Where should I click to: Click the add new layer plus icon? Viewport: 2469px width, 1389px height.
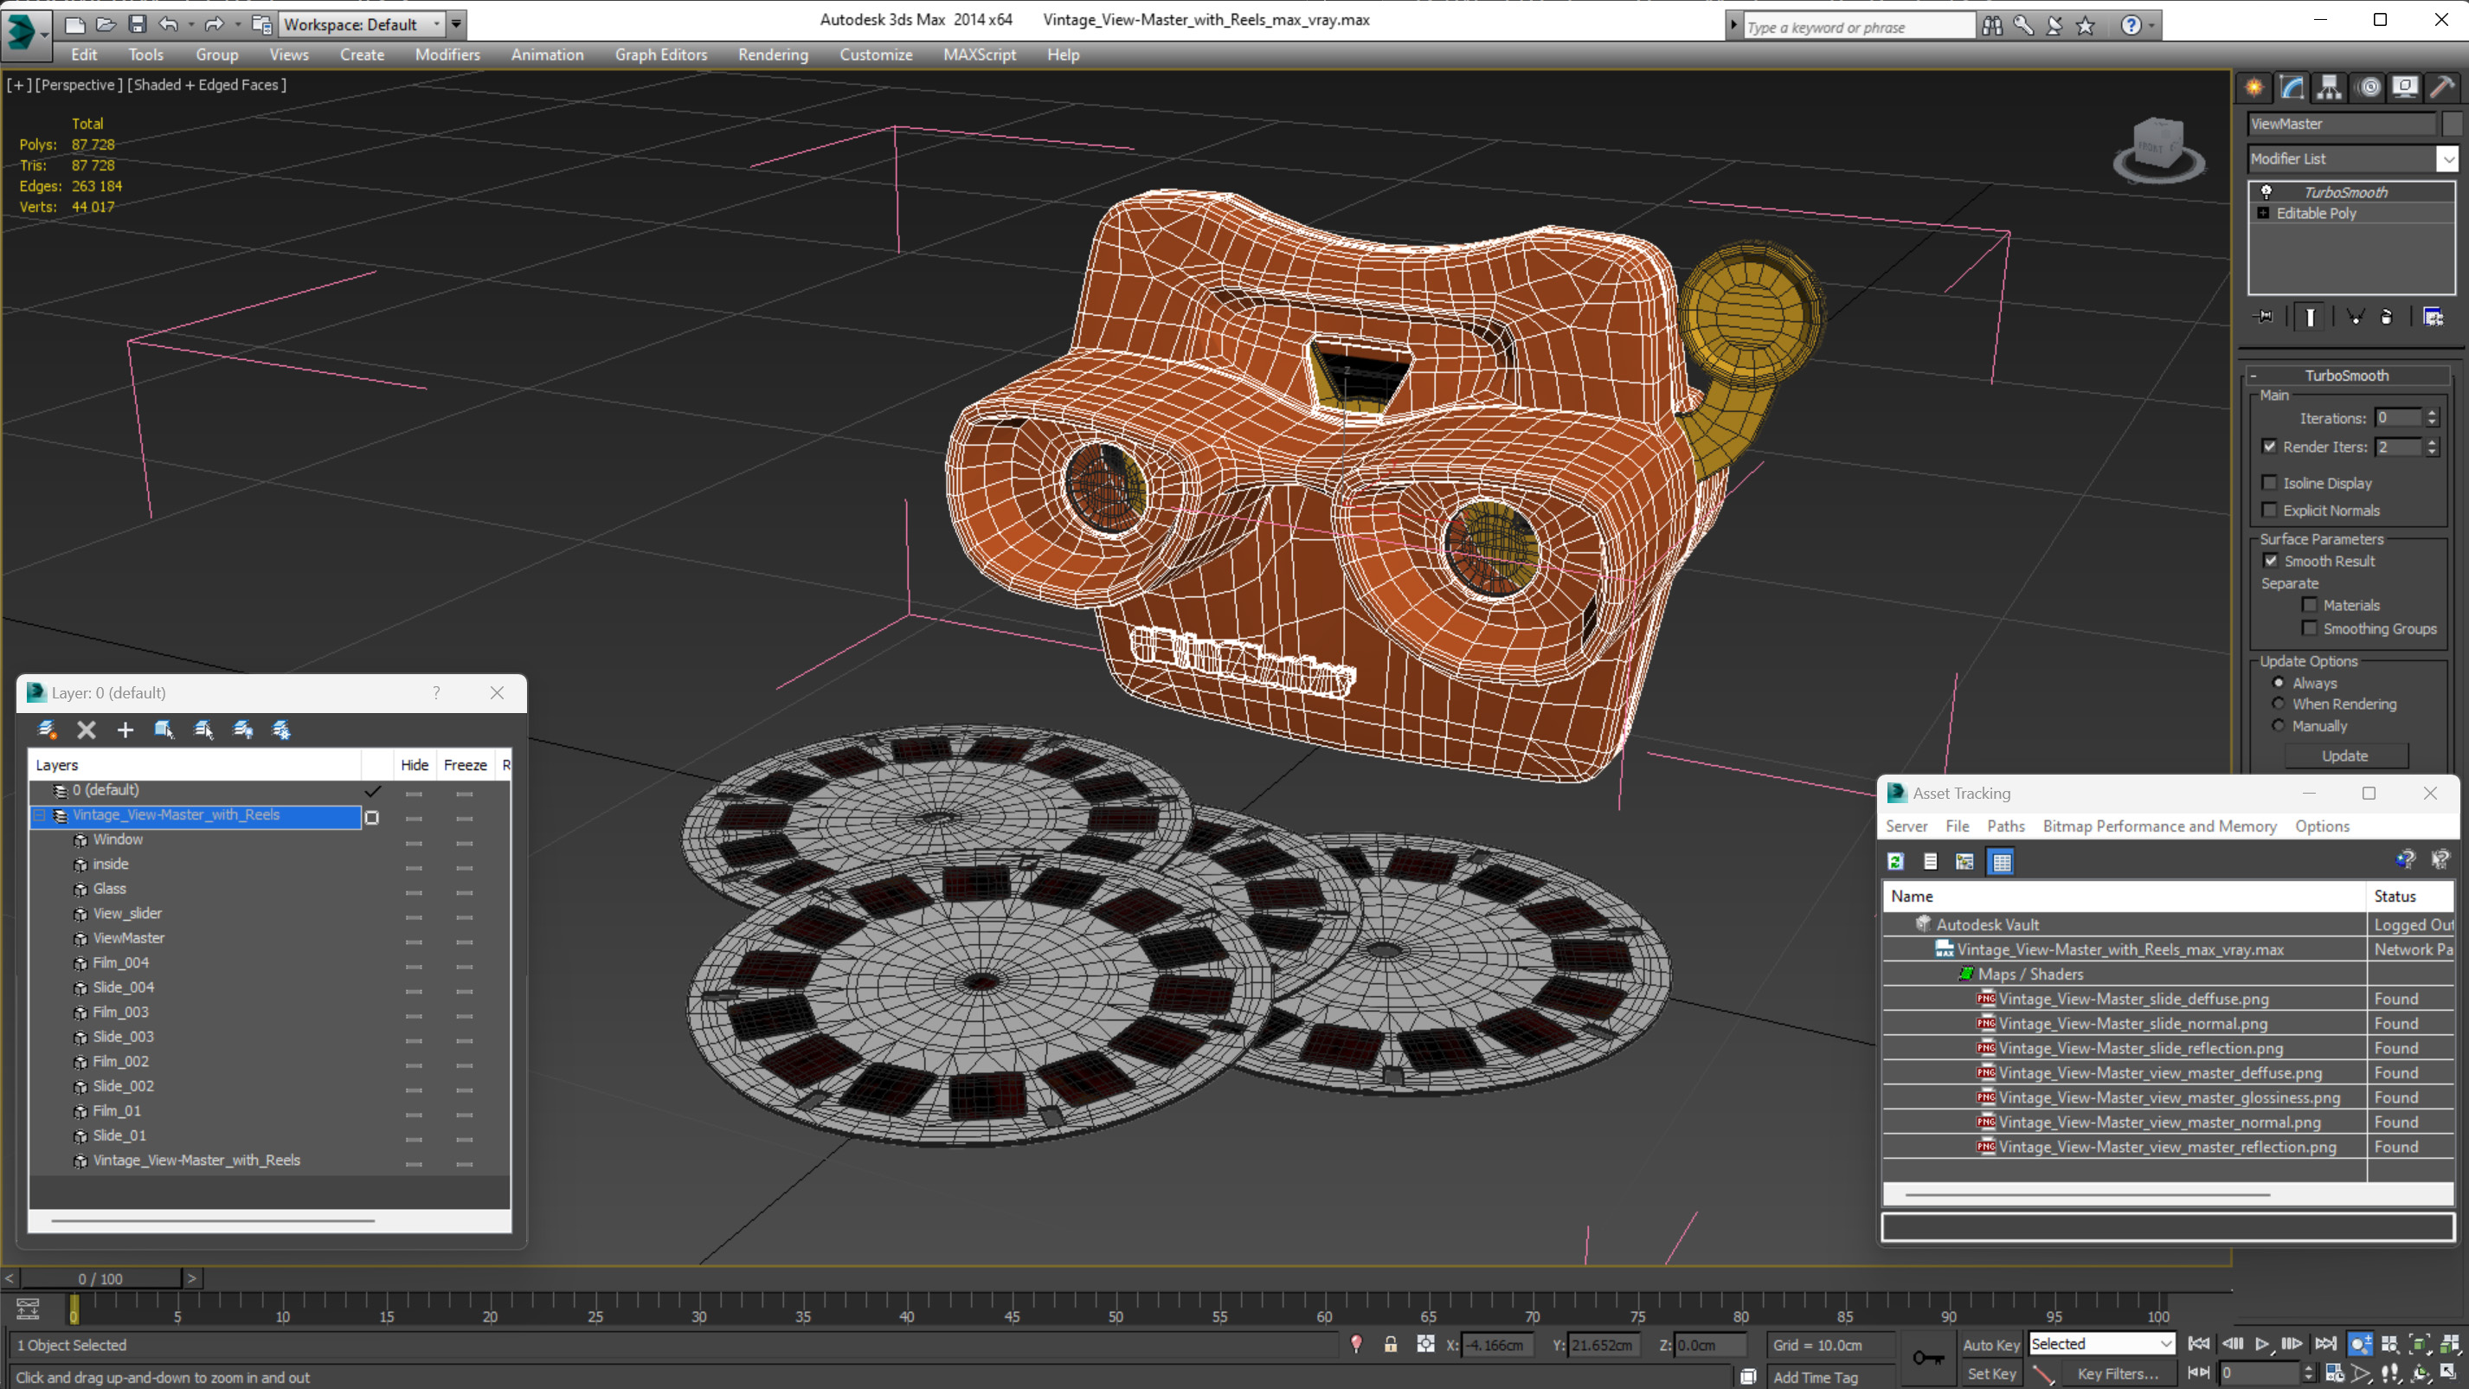125,730
